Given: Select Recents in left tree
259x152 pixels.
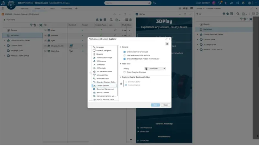Looking at the screenshot, I should point(14,30).
